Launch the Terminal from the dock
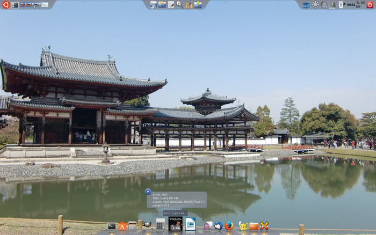The image size is (376, 235). 112,226
